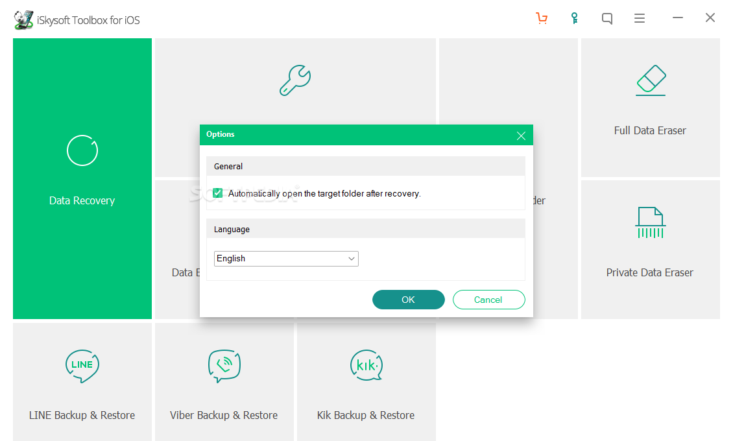Open the shopping cart purchase icon
The height and width of the screenshot is (441, 733).
[542, 18]
